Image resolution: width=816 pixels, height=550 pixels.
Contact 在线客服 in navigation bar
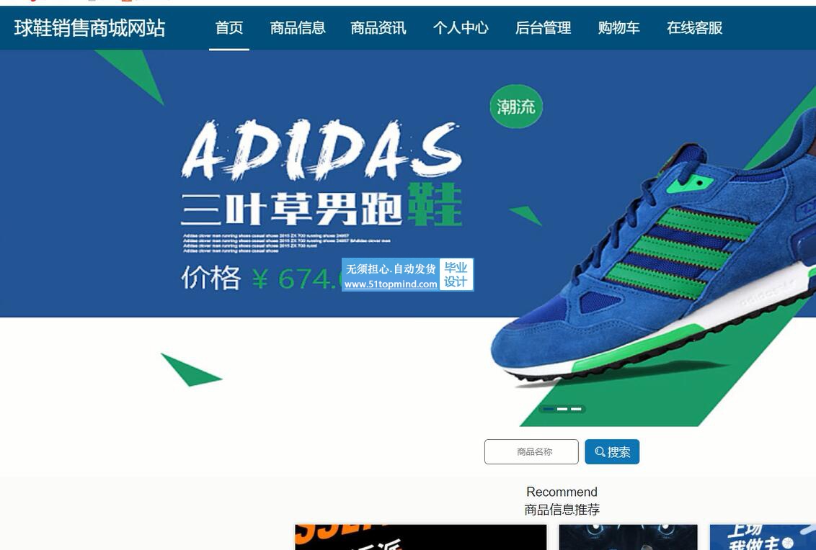coord(695,28)
